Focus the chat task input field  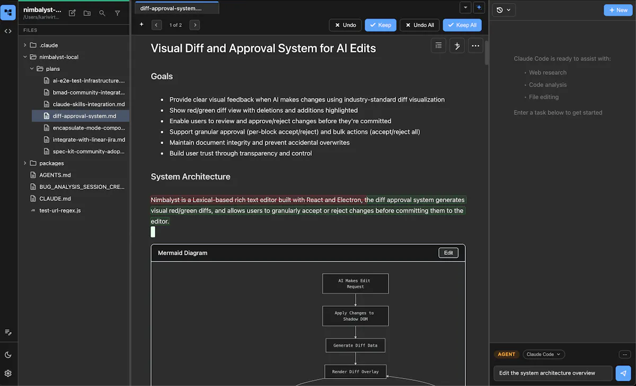click(x=553, y=373)
